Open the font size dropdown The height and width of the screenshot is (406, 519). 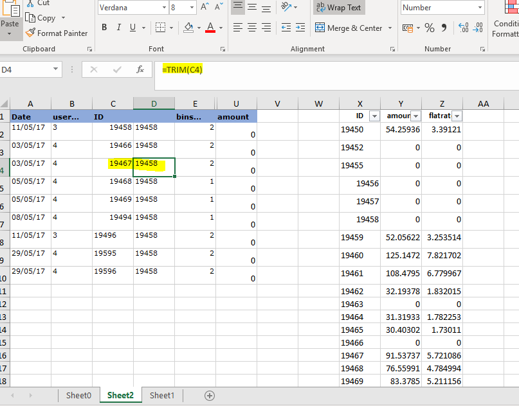click(x=192, y=7)
